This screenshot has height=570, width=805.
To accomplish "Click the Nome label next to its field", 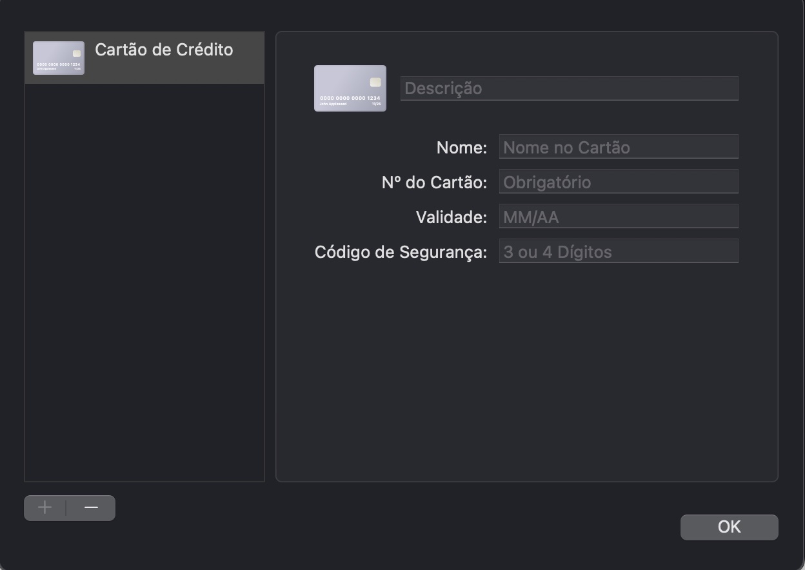I will pyautogui.click(x=461, y=147).
